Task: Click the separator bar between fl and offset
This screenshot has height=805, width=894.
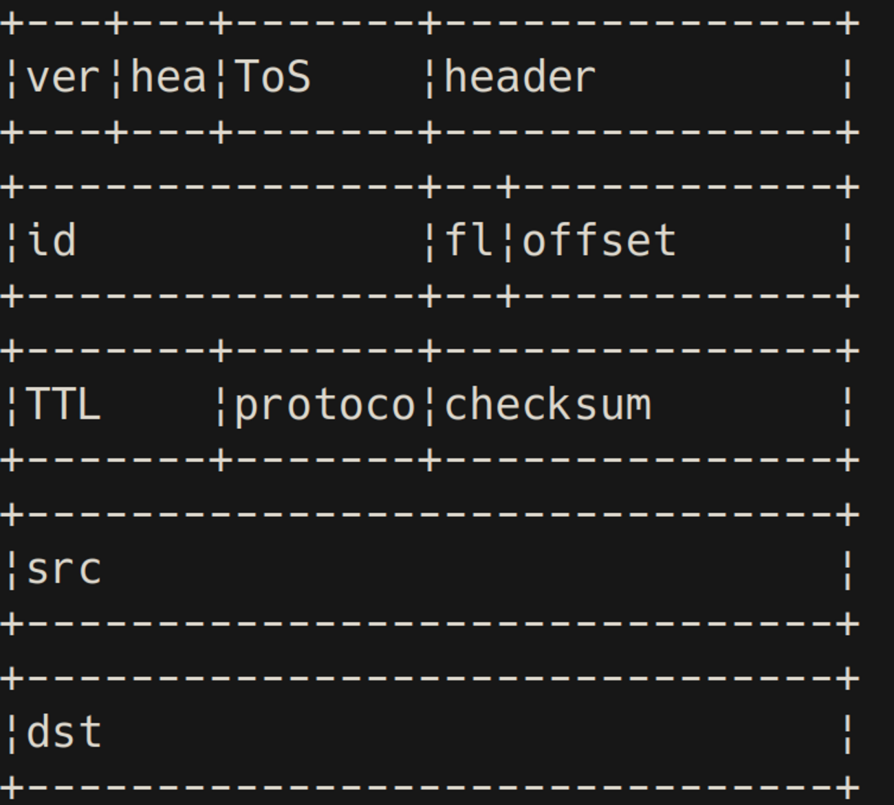Action: tap(508, 242)
